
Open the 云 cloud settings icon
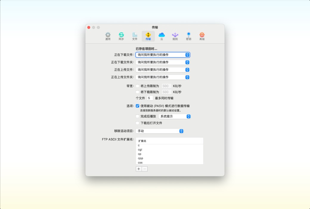[162, 36]
